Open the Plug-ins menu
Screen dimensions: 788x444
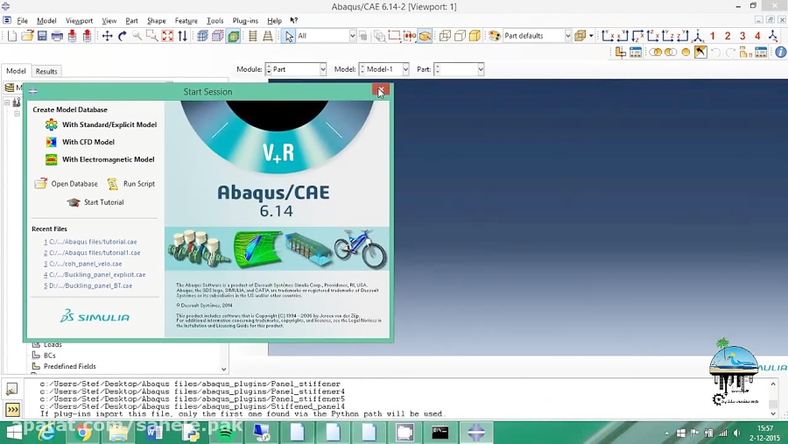[245, 21]
